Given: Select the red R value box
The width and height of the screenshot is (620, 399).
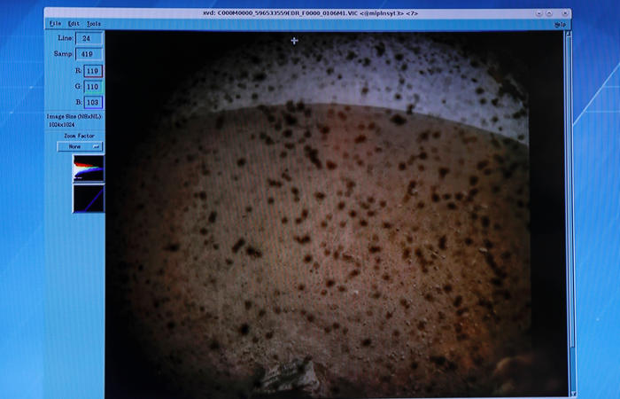Looking at the screenshot, I should coord(93,71).
